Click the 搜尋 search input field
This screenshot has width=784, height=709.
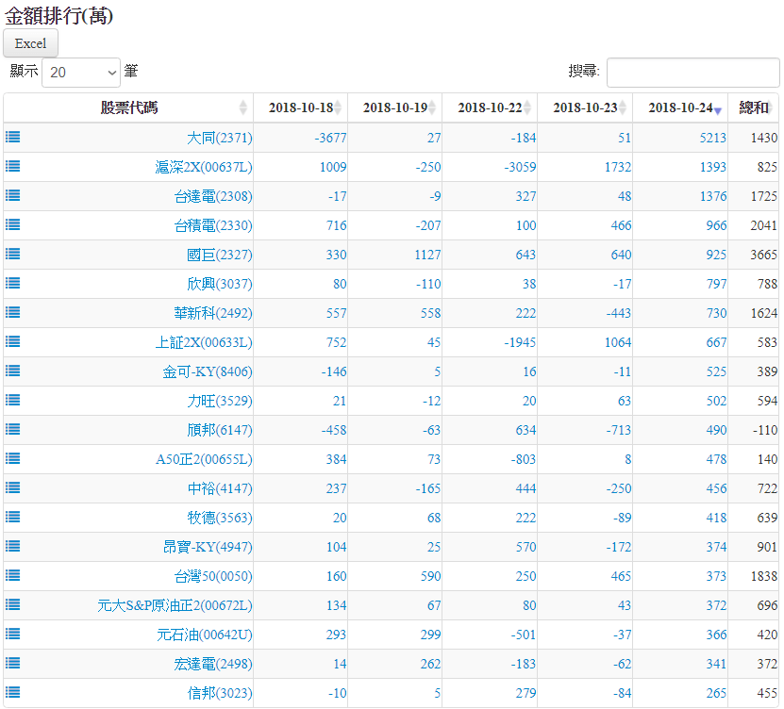click(x=692, y=72)
